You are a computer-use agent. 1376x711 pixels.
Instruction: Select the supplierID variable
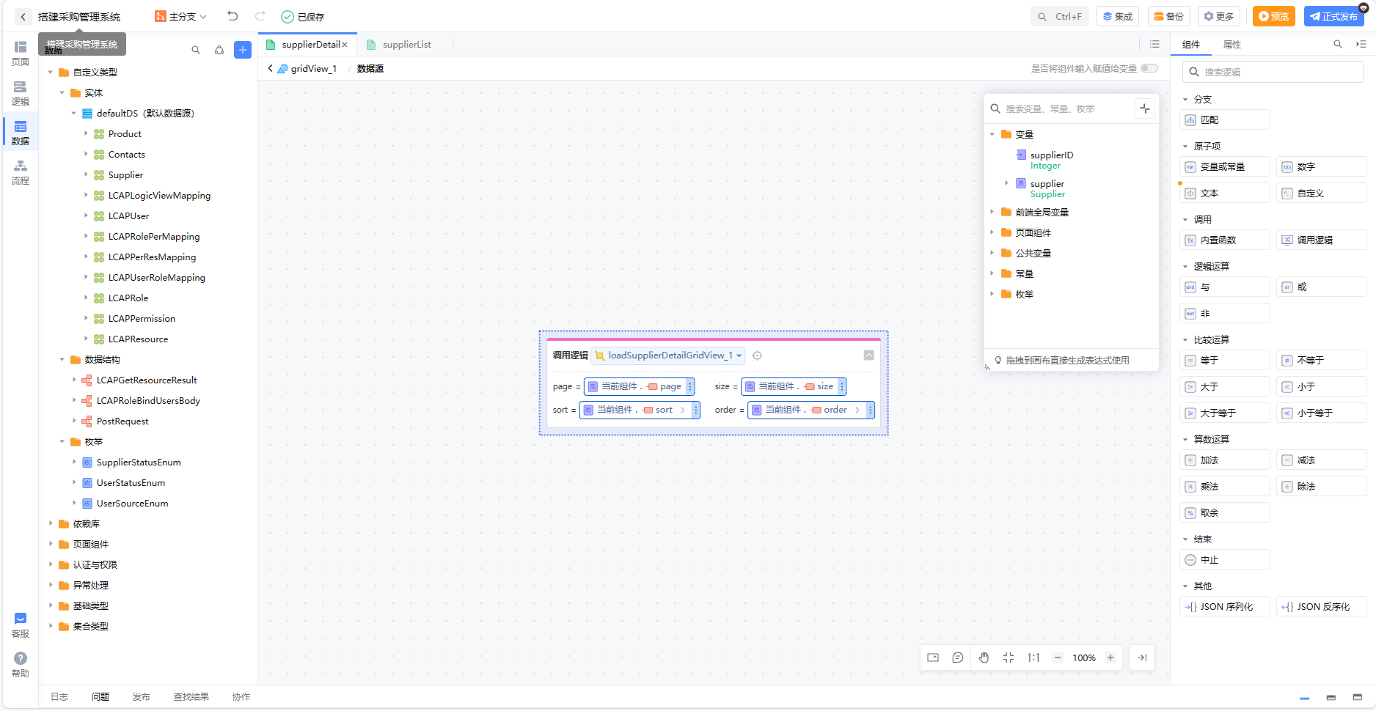pyautogui.click(x=1051, y=155)
